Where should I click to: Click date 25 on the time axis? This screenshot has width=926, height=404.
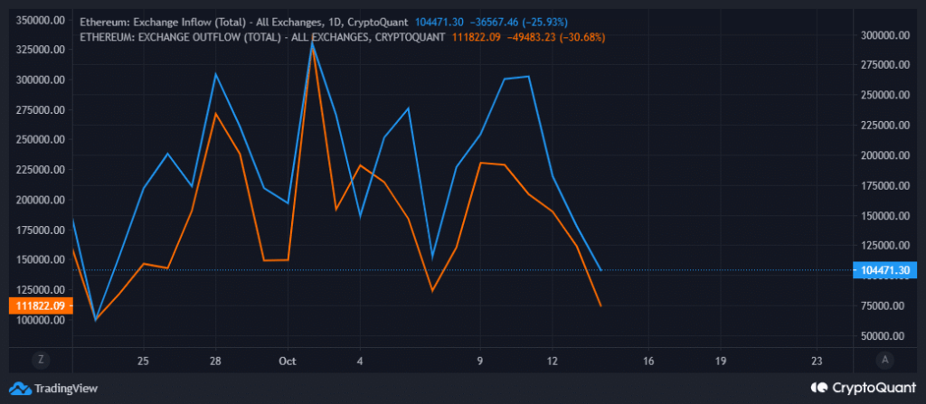point(143,361)
